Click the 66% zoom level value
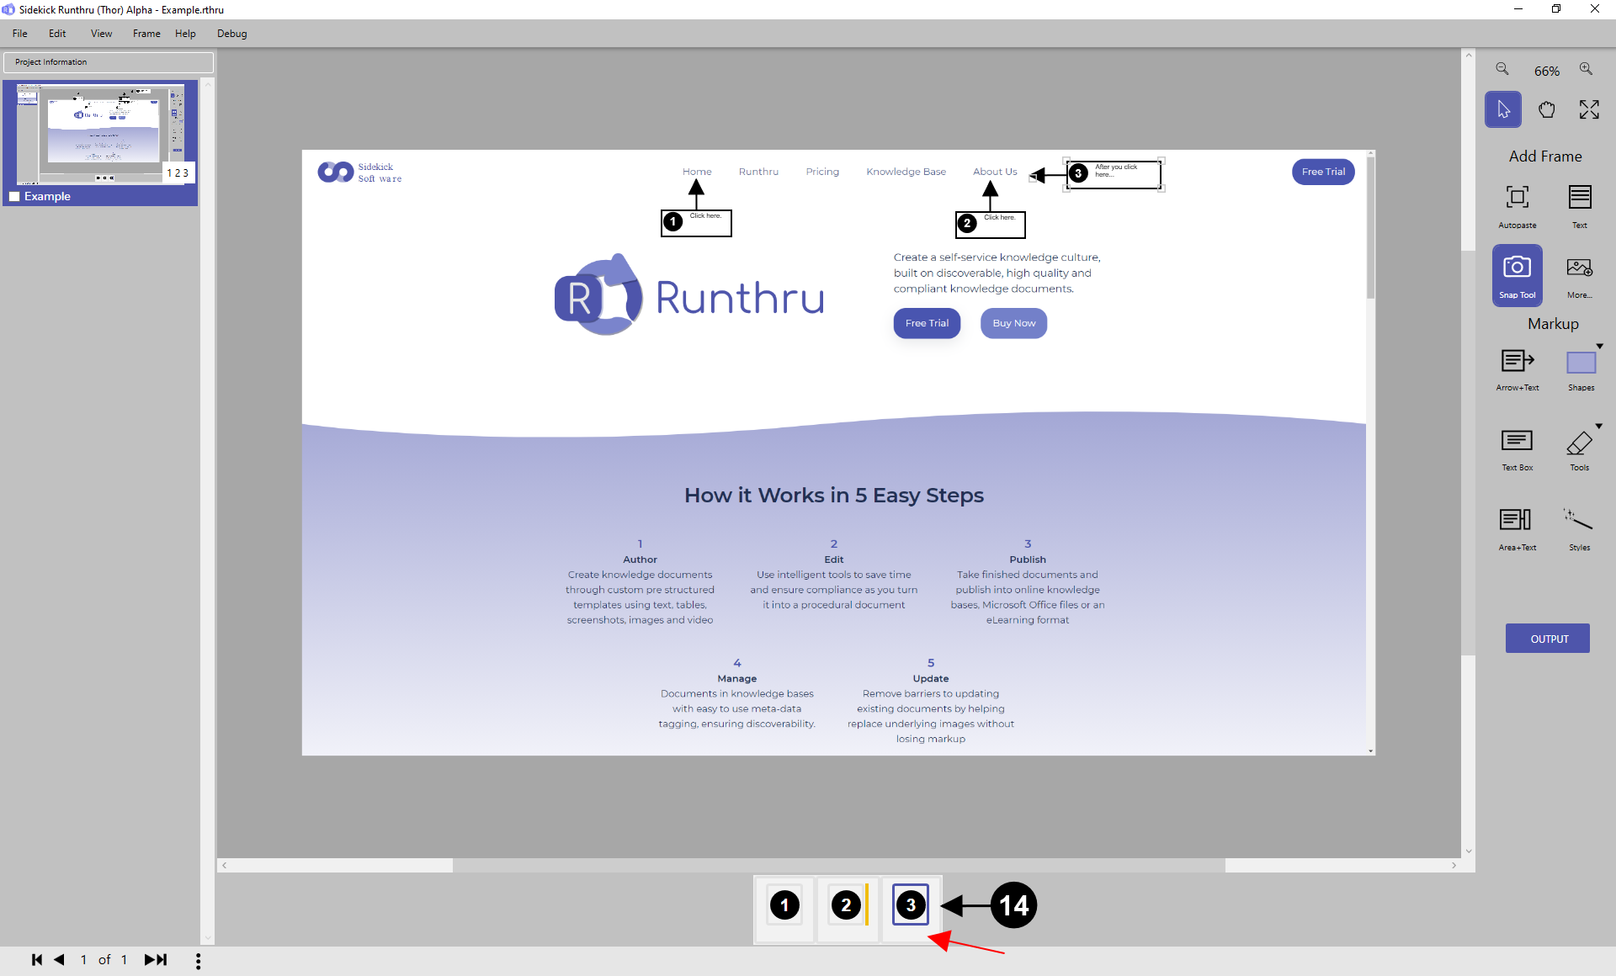 coord(1546,72)
